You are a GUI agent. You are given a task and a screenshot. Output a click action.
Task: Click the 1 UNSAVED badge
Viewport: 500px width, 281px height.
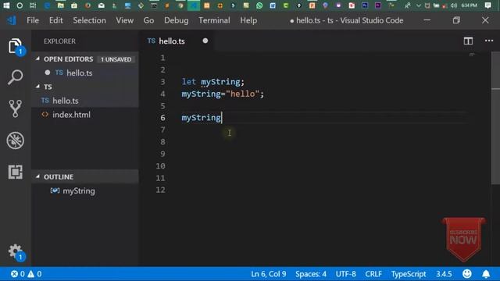(116, 59)
